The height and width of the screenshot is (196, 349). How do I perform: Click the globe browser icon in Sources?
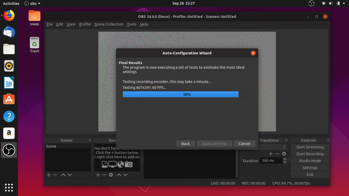[x=121, y=164]
